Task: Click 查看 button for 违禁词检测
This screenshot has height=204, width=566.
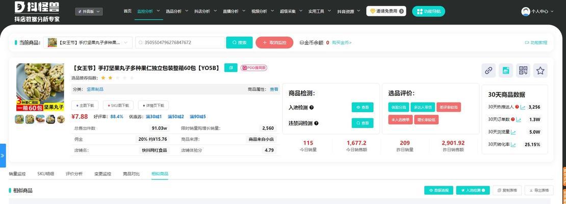Action: click(363, 123)
